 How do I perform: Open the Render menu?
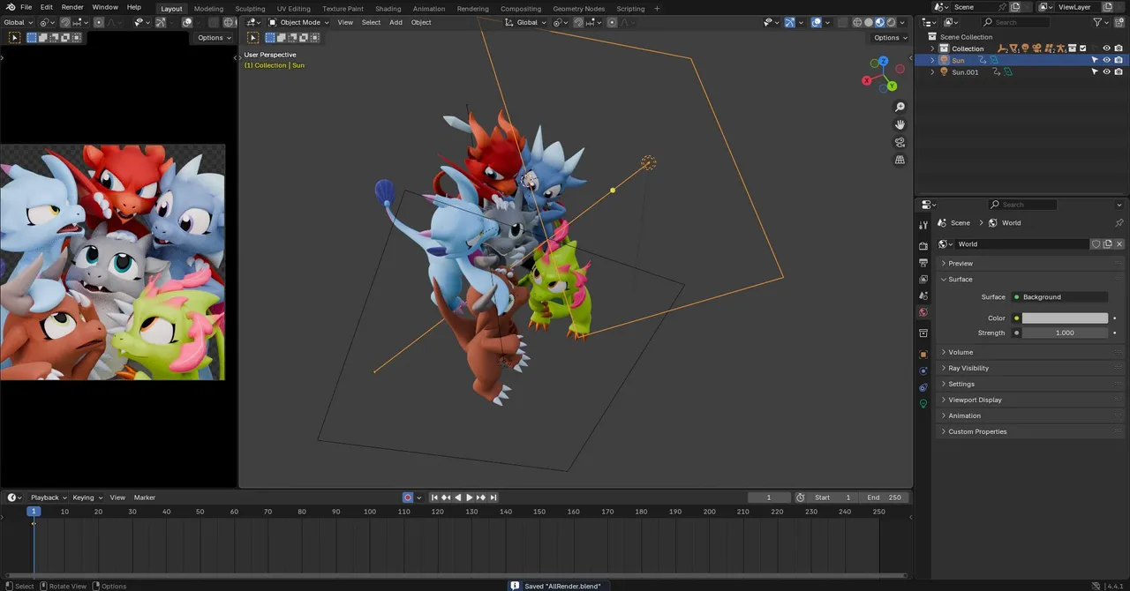pos(72,7)
